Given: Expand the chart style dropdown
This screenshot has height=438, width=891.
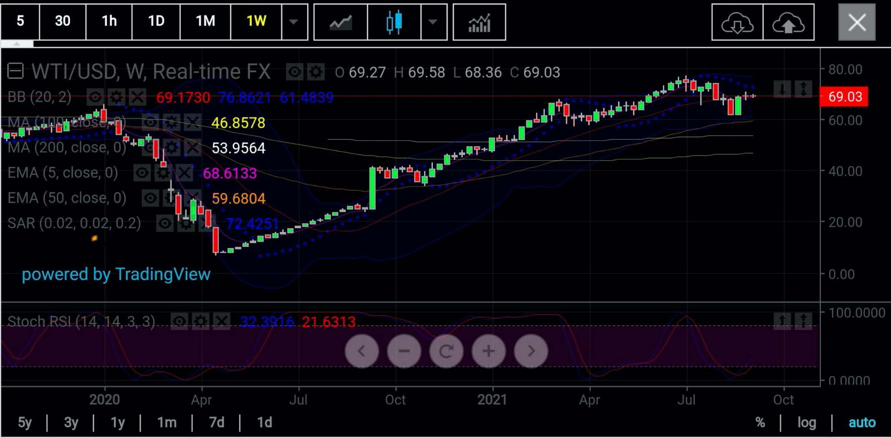Looking at the screenshot, I should [x=433, y=22].
